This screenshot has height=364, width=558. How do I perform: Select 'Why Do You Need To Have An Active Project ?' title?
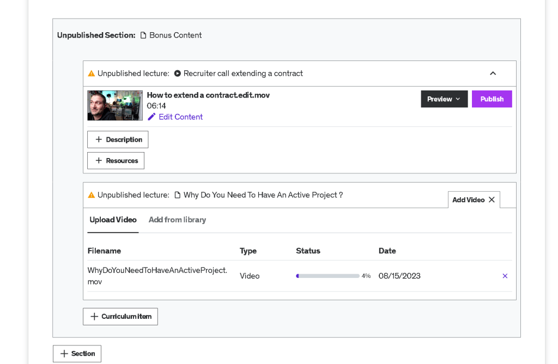pos(263,195)
